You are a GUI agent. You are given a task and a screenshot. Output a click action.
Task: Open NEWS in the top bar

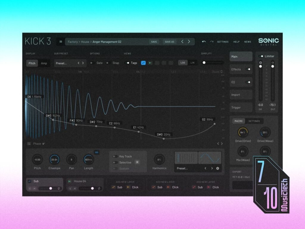[x=248, y=42]
